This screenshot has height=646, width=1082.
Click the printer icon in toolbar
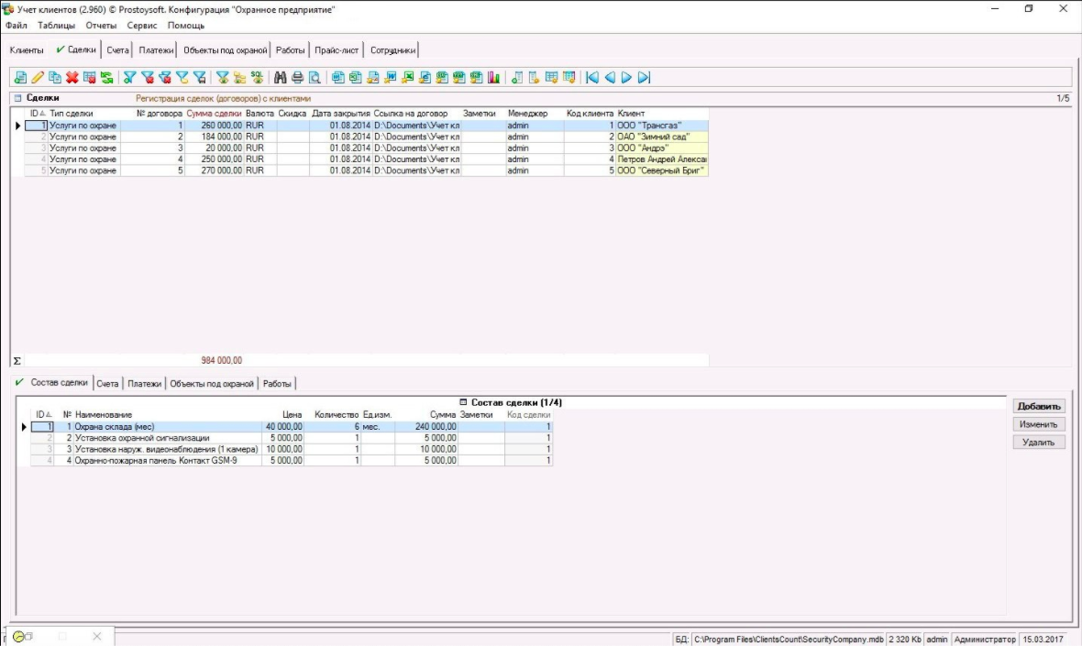point(297,78)
